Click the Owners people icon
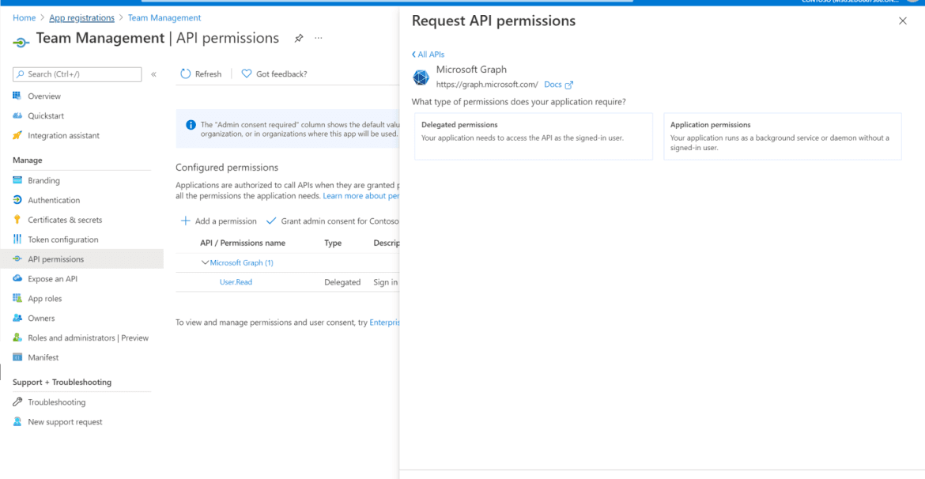Viewport: 925px width, 479px height. [17, 318]
